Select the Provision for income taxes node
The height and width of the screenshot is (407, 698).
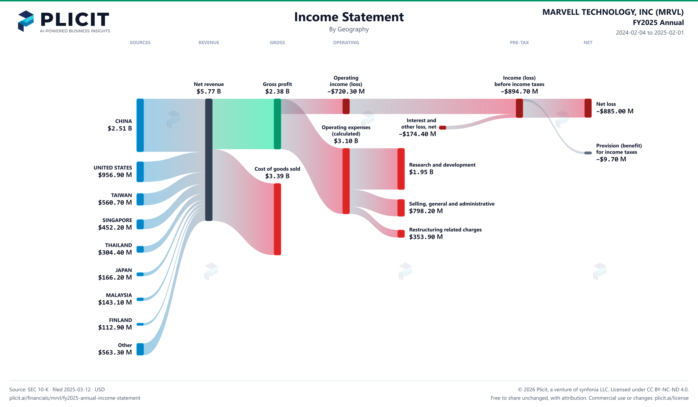pyautogui.click(x=588, y=153)
